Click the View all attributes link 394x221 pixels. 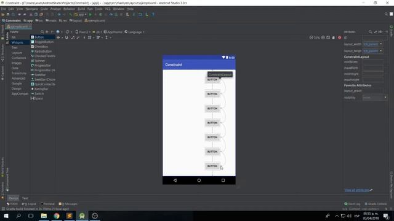pyautogui.click(x=356, y=190)
